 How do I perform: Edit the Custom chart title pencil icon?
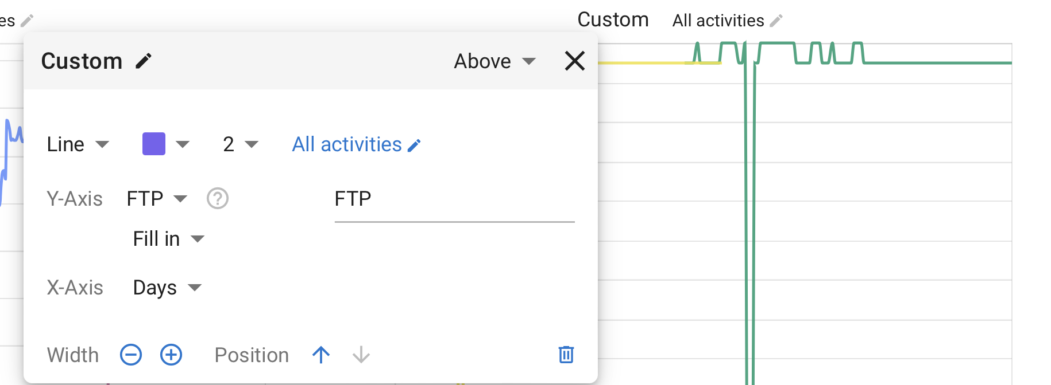tap(144, 61)
